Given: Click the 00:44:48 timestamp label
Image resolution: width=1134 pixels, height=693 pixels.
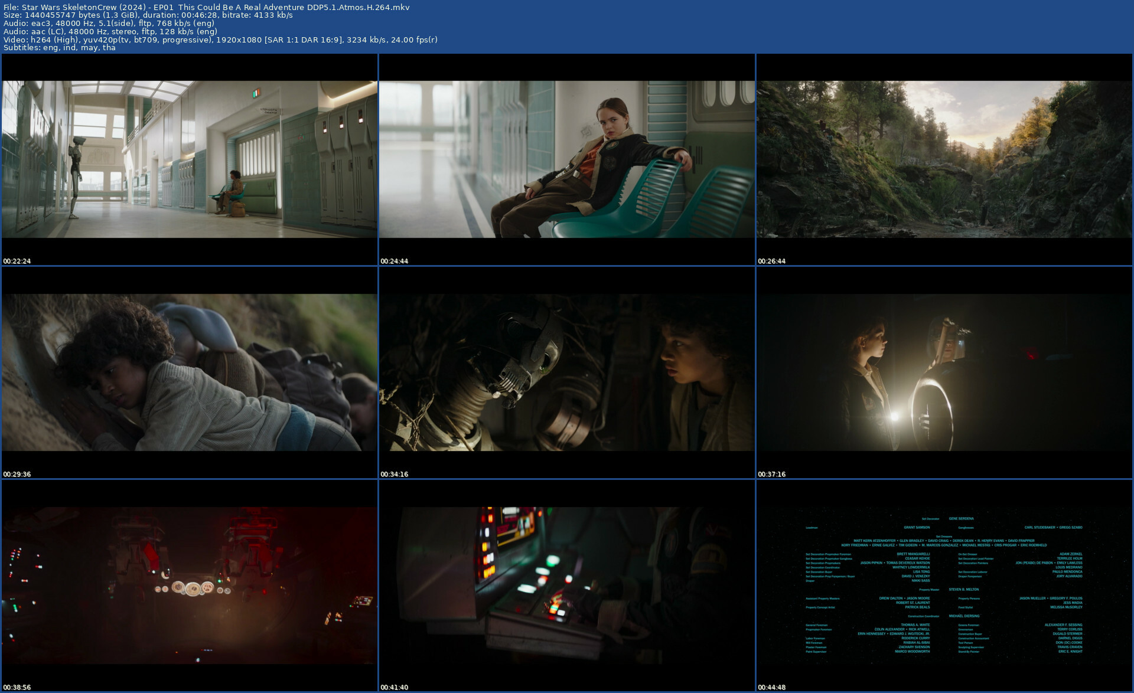Looking at the screenshot, I should (x=772, y=687).
